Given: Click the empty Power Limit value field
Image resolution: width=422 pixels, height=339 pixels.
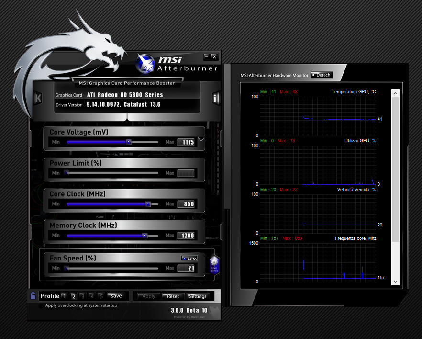Looking at the screenshot, I should 186,173.
